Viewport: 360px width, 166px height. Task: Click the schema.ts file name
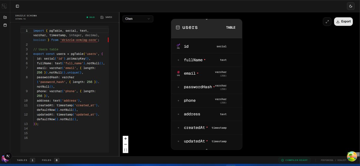coord(21,19)
